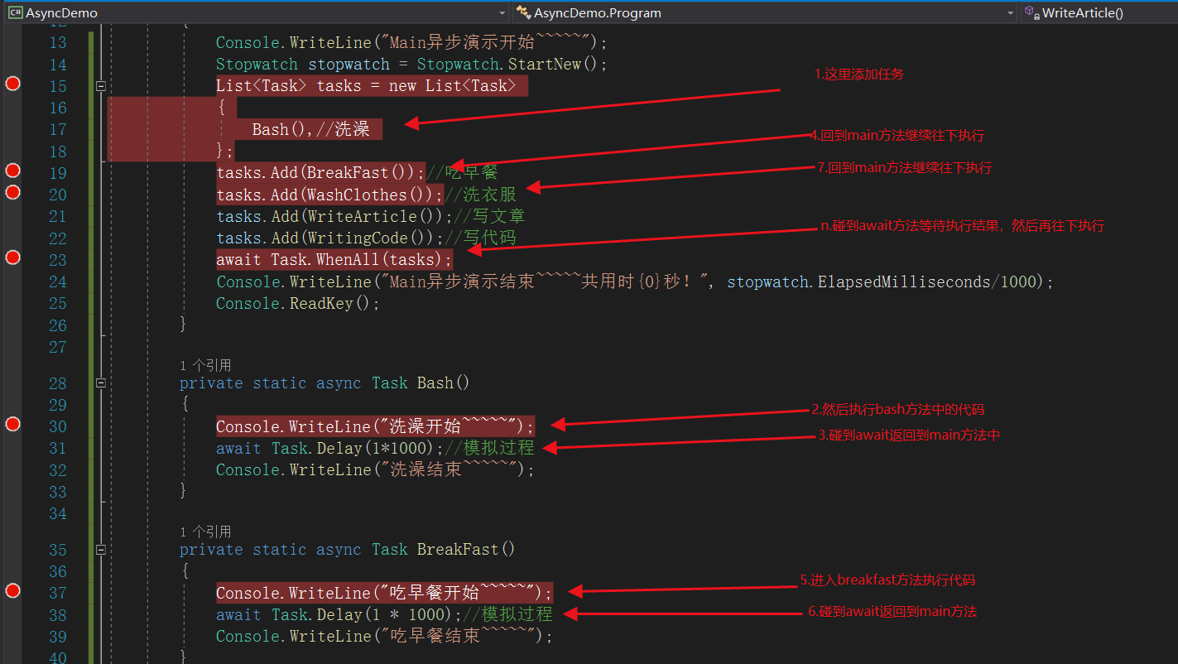Open the references link above BreakFast()
Screen dimensions: 1178x664
(x=205, y=532)
